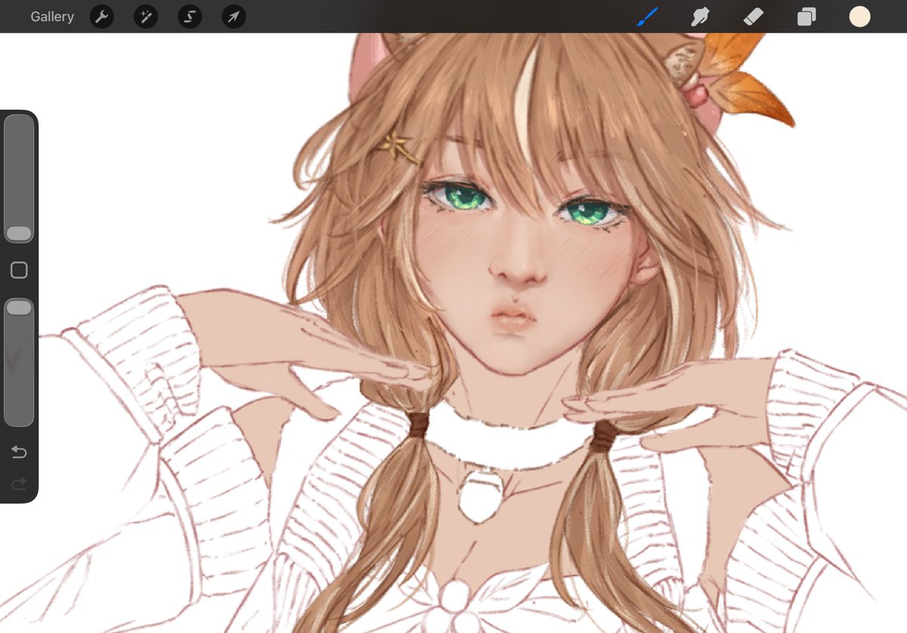The height and width of the screenshot is (633, 907).
Task: Open the active color picker swatch
Action: (x=859, y=17)
